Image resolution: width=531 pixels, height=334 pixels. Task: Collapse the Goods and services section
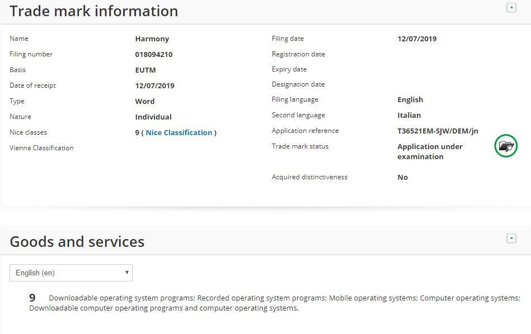pyautogui.click(x=511, y=238)
